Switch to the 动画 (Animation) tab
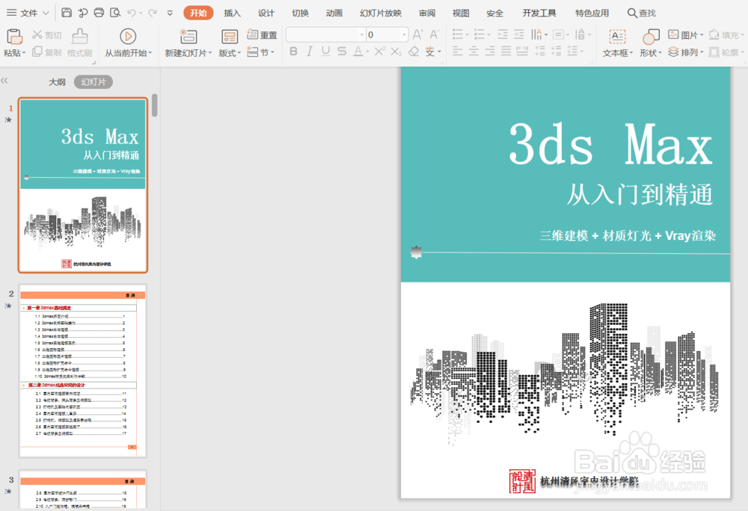Screen dimensions: 748x511 [x=334, y=13]
